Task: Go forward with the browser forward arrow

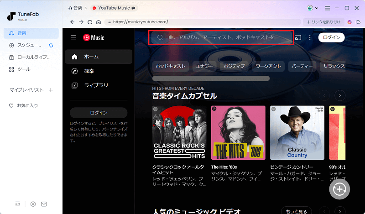Action: pyautogui.click(x=81, y=22)
